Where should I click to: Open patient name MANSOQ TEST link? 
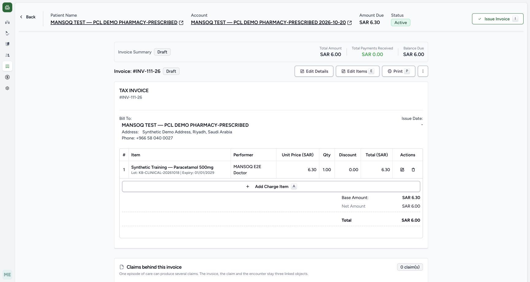click(114, 22)
